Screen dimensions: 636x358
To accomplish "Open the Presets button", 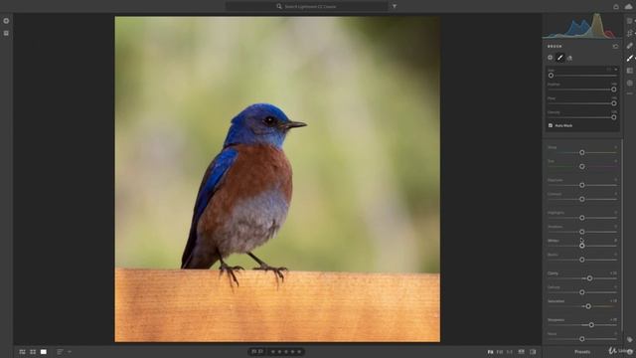I will pyautogui.click(x=582, y=352).
